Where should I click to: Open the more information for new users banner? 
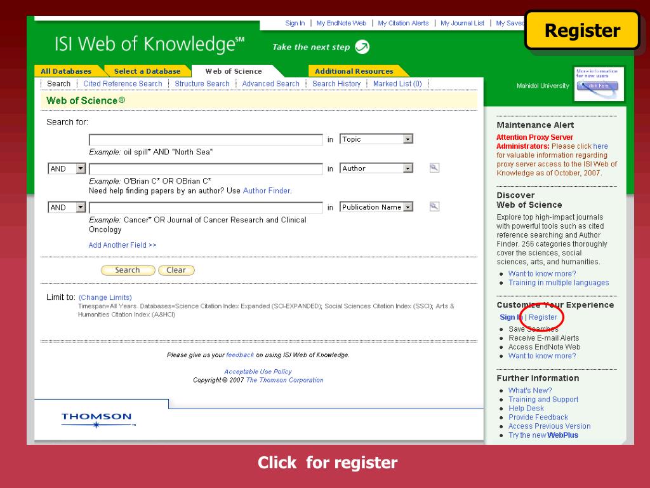point(599,84)
